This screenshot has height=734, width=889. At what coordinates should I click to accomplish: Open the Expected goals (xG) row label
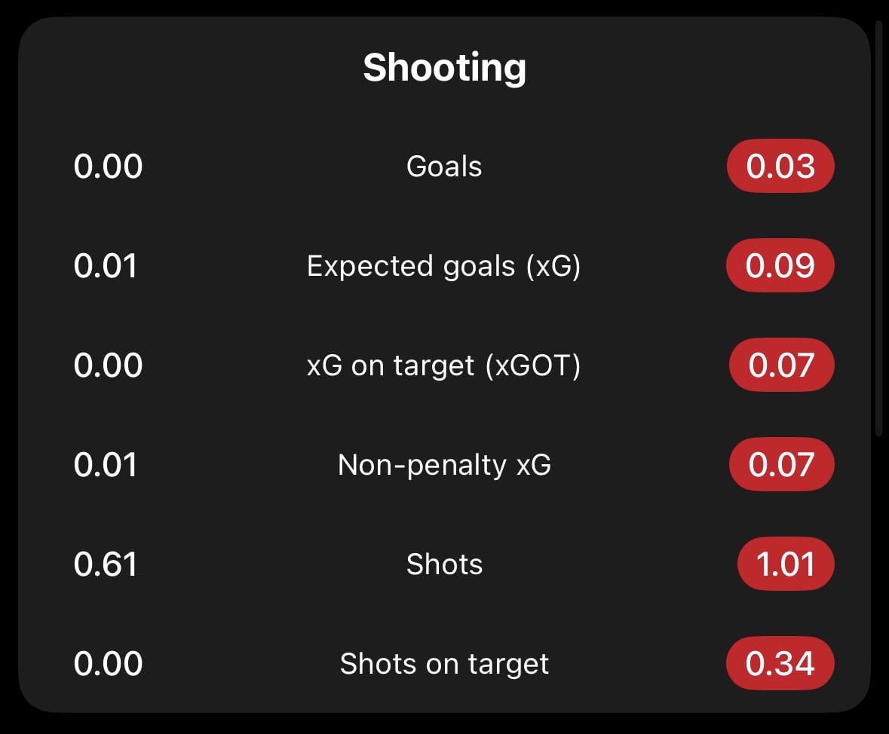[x=444, y=266]
